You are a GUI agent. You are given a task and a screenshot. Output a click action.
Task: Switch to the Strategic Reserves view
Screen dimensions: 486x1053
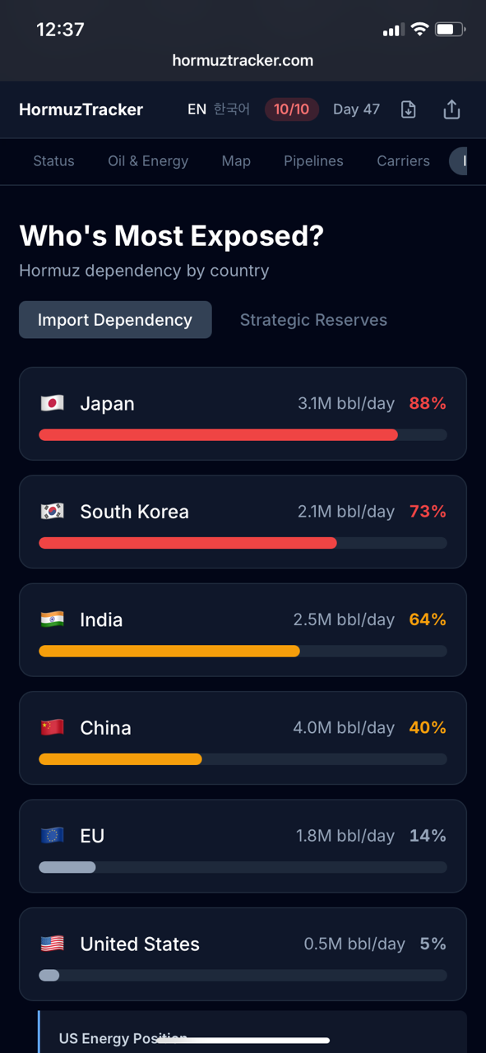click(x=313, y=320)
